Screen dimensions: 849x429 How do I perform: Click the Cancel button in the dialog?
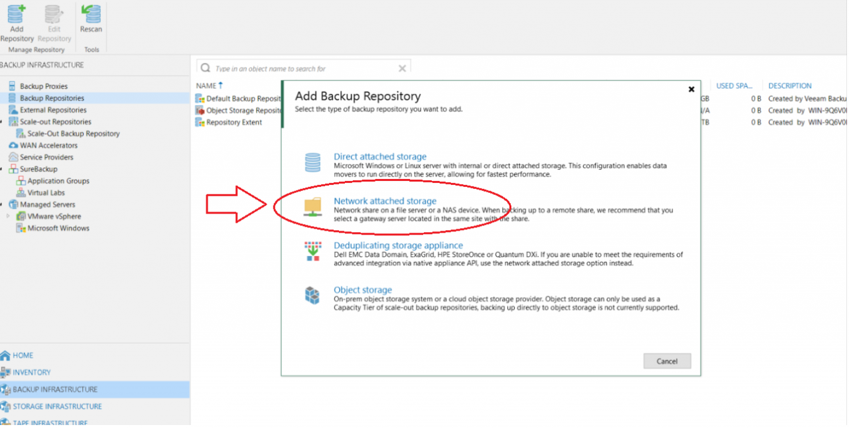(667, 361)
